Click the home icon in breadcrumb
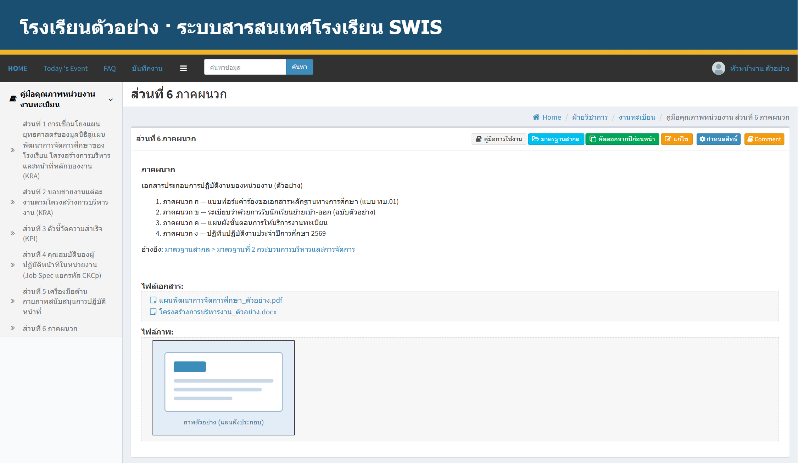This screenshot has width=804, height=463. [x=536, y=117]
